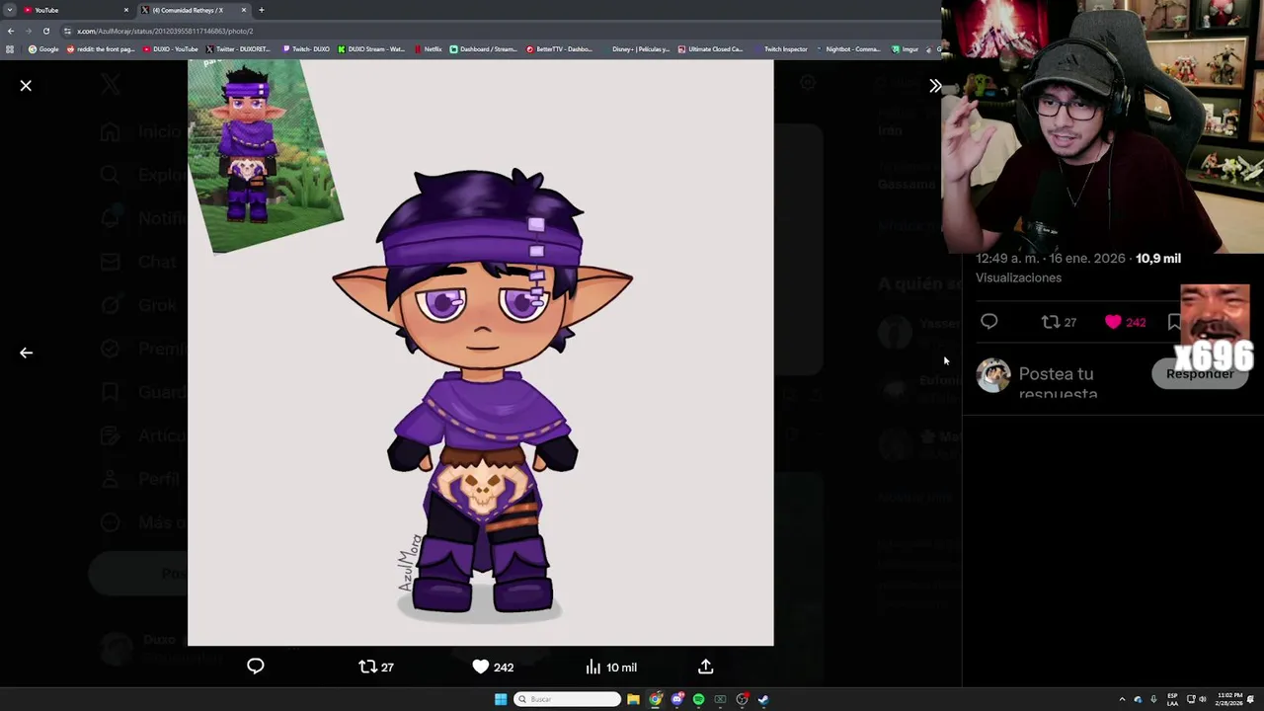
Task: Click the 10,9 mil views count
Action: (1158, 259)
